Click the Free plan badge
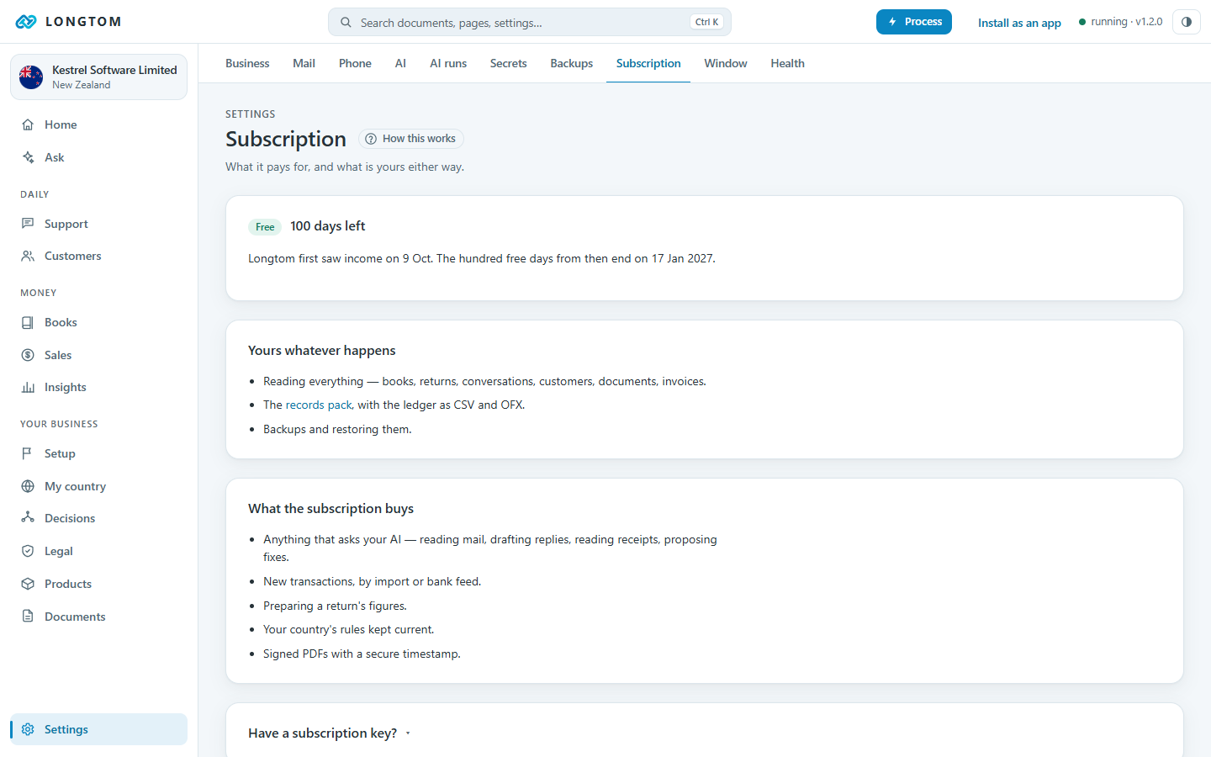 [x=265, y=227]
